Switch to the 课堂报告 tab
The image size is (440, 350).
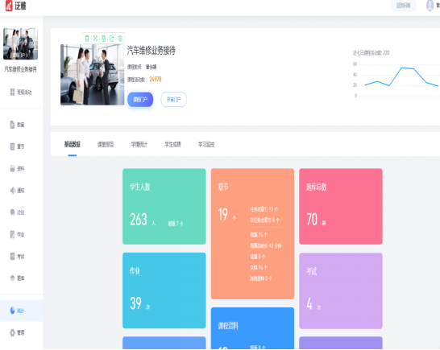point(106,144)
